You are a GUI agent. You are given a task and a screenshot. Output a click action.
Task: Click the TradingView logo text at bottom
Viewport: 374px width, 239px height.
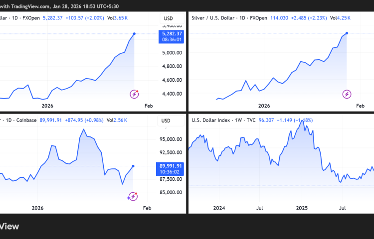[x=9, y=227]
